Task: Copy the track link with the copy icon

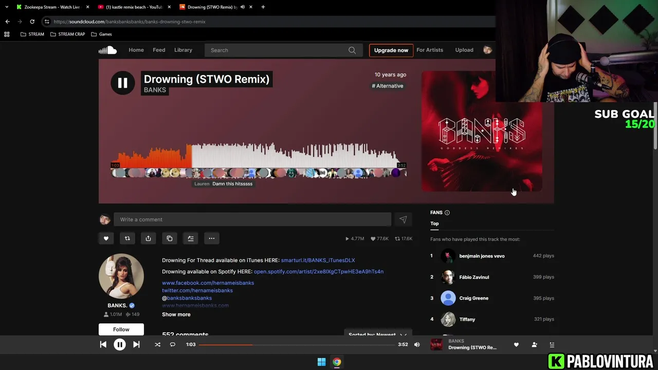Action: point(169,238)
